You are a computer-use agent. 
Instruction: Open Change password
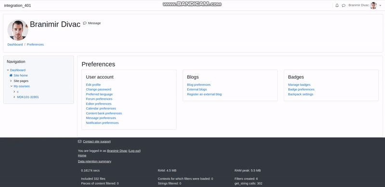(99, 89)
